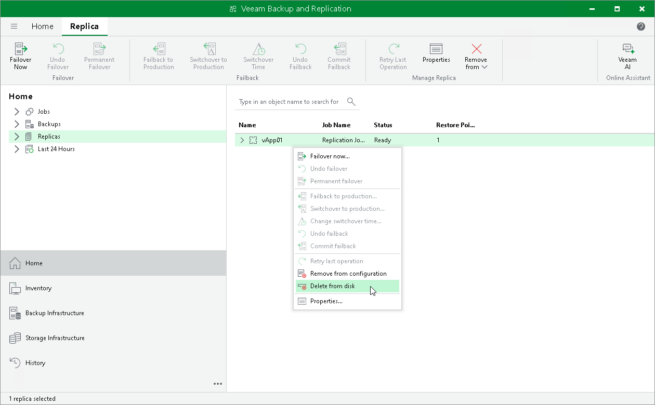Image resolution: width=655 pixels, height=405 pixels.
Task: Choose Properties in context menu
Action: pos(347,301)
